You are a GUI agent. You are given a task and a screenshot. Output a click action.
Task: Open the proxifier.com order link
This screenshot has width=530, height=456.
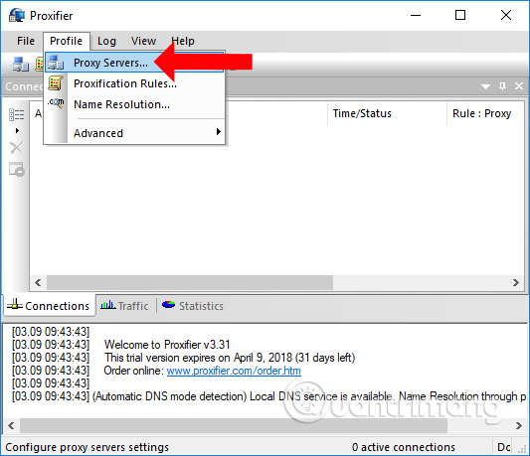click(234, 371)
